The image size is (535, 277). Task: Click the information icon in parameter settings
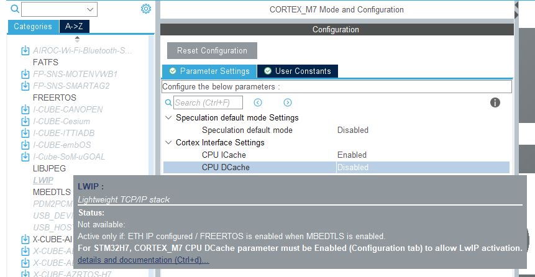[495, 102]
